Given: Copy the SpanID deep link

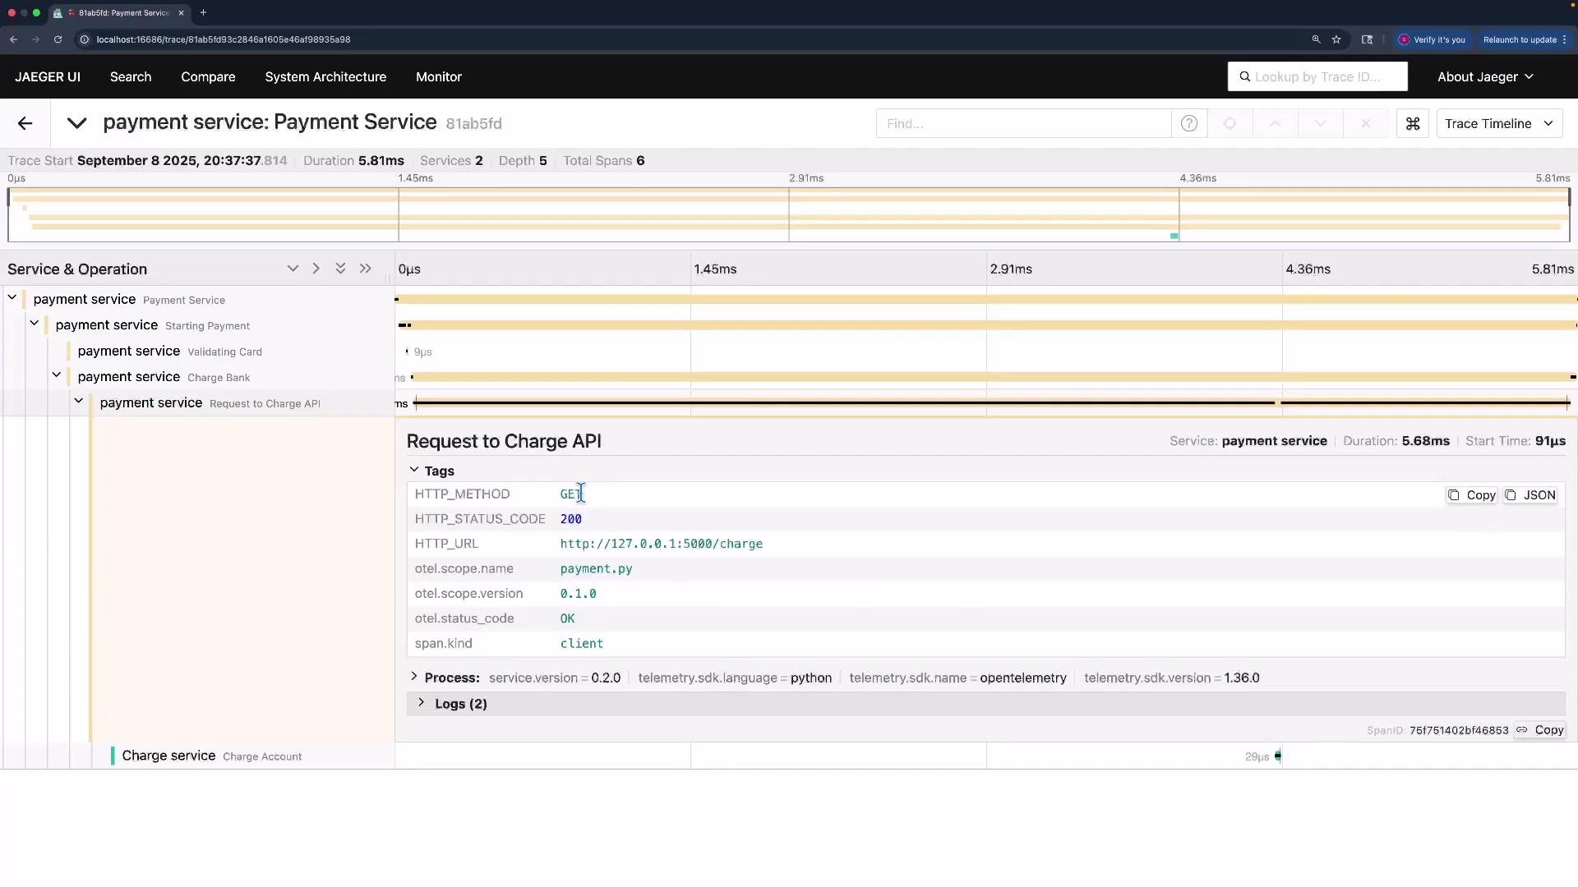Looking at the screenshot, I should coord(1540,730).
